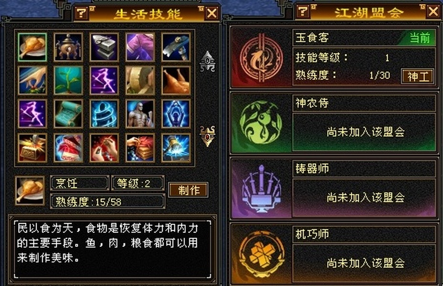
Task: Click the 神工 button
Action: (x=418, y=76)
